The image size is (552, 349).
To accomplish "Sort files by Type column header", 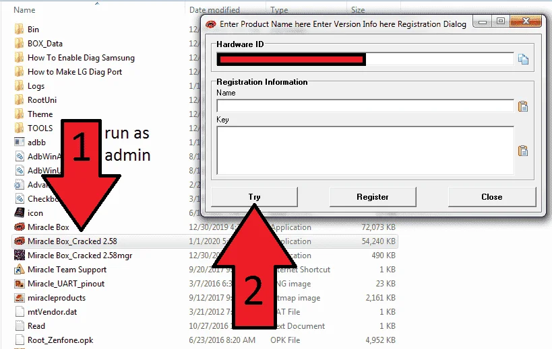I will [x=279, y=10].
